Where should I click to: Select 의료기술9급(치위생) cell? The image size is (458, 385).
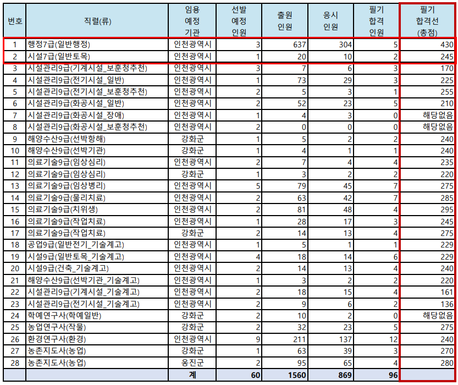point(97,210)
